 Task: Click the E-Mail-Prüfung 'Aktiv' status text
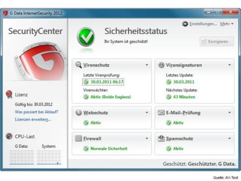click(178, 122)
